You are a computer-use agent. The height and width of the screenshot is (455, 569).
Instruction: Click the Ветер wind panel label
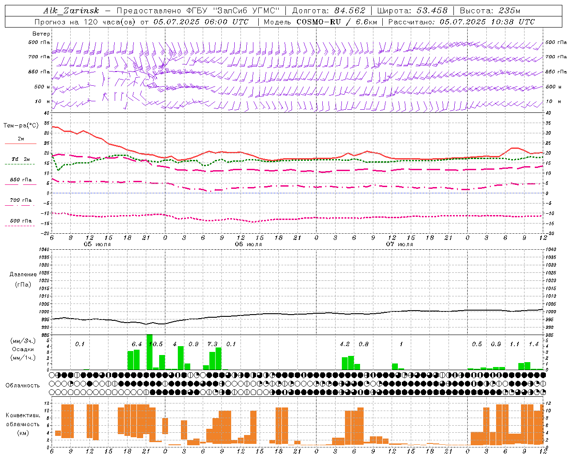[41, 34]
